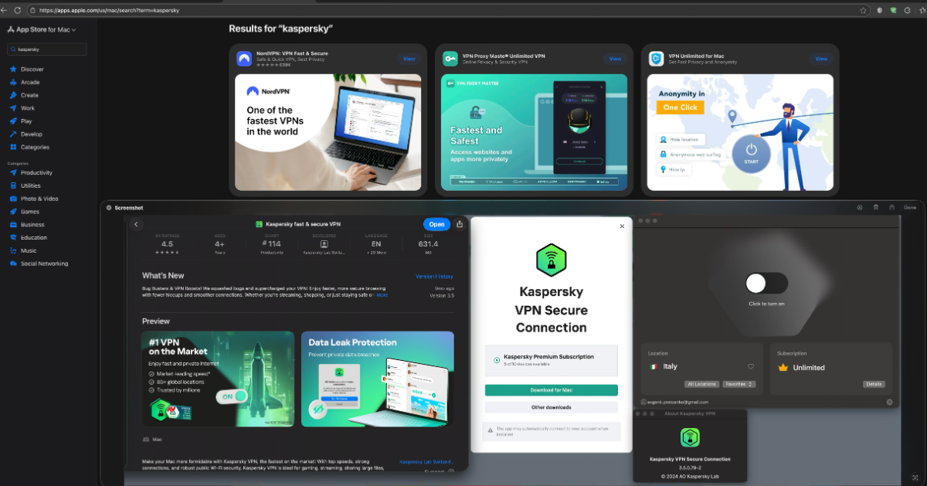Open settings gear in Kaspersky VPN window
Screen dimensions: 927x486
(x=889, y=402)
